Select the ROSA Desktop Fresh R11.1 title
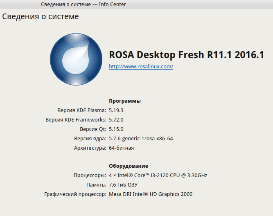Image resolution: width=273 pixels, height=216 pixels. [x=187, y=55]
